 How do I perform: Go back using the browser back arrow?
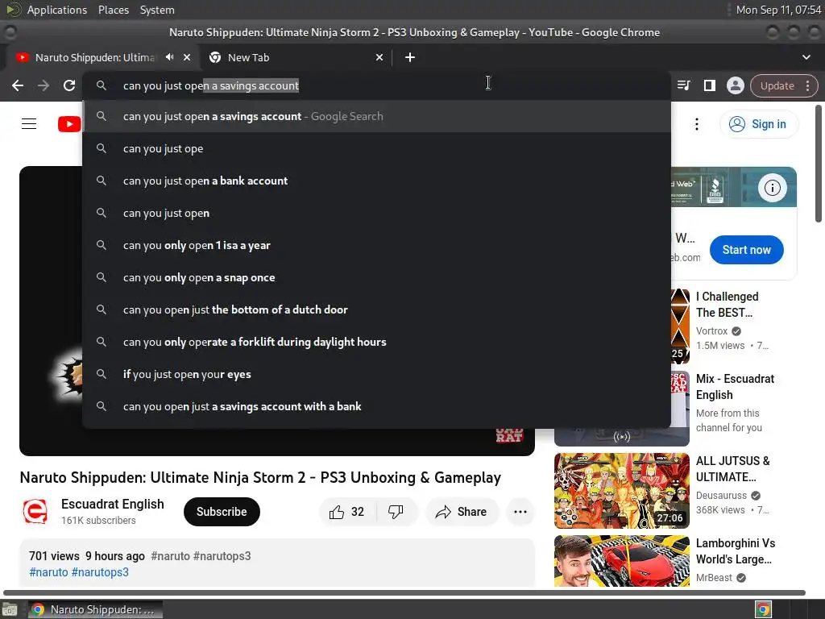(x=18, y=85)
